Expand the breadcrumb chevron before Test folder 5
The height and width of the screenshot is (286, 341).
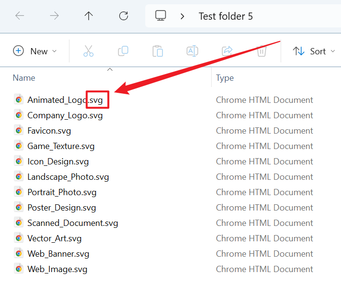click(182, 16)
